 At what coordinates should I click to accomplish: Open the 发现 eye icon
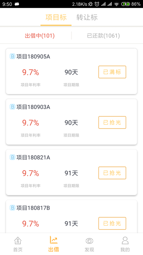click(x=89, y=241)
